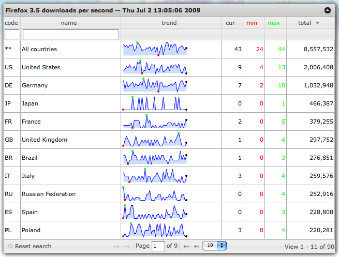
Task: Click the Russian Federation trend sparkline
Action: [155, 194]
